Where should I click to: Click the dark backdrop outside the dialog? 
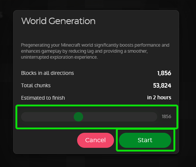tap(6, 82)
